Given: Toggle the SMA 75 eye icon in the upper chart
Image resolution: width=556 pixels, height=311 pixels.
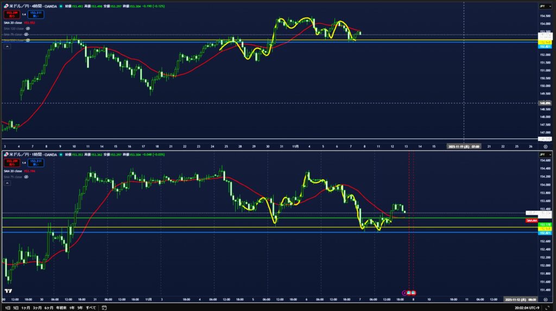Looking at the screenshot, I should [26, 34].
